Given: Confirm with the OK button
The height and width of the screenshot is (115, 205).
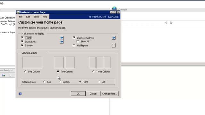Looking at the screenshot, I should (78, 94).
